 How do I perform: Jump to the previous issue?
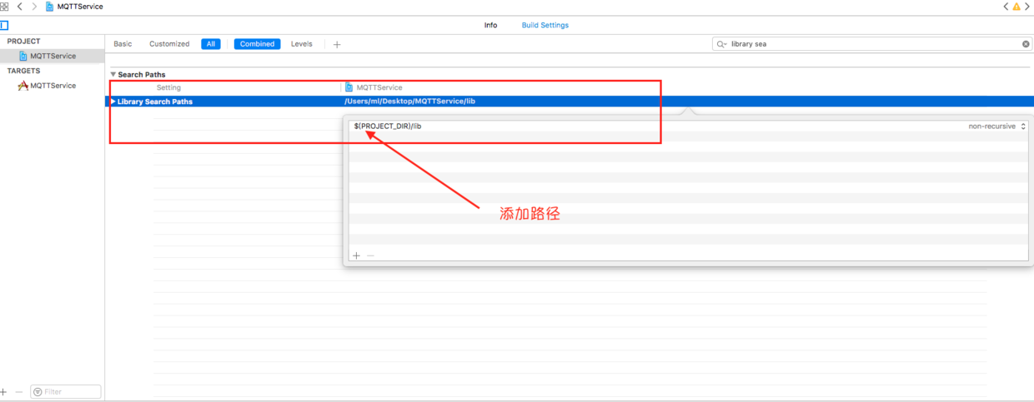tap(1006, 6)
